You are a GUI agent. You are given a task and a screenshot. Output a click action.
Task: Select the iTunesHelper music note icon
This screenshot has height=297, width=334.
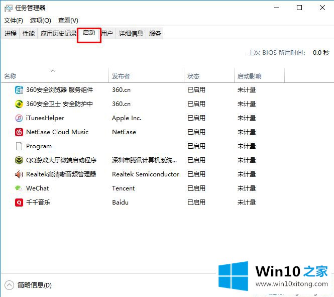19,118
